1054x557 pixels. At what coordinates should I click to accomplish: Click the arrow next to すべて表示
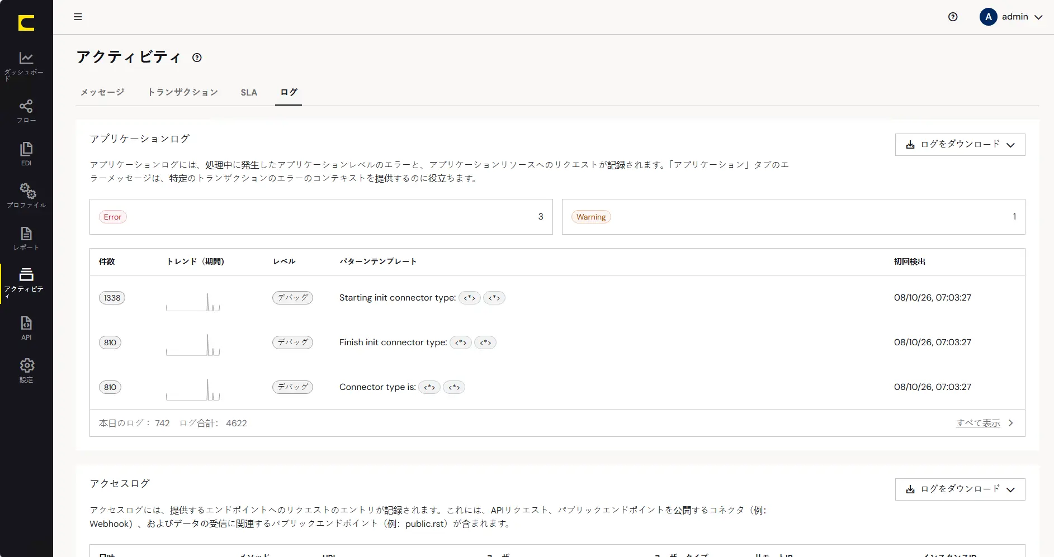coord(1010,423)
